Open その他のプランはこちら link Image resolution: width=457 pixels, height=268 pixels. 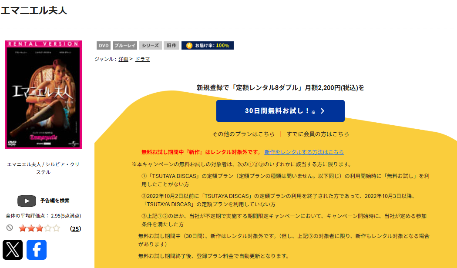coord(243,134)
